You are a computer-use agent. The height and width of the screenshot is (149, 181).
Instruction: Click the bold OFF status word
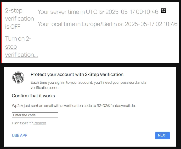click(x=15, y=27)
